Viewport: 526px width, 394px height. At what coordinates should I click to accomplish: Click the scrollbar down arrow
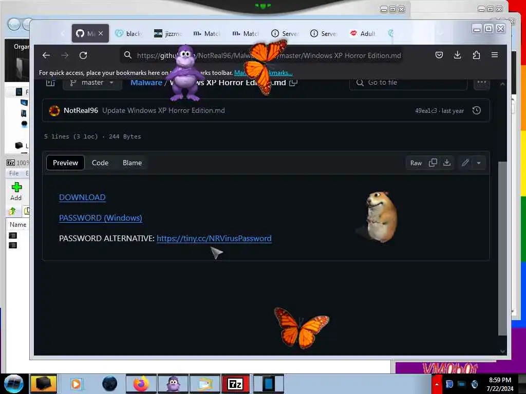502,351
